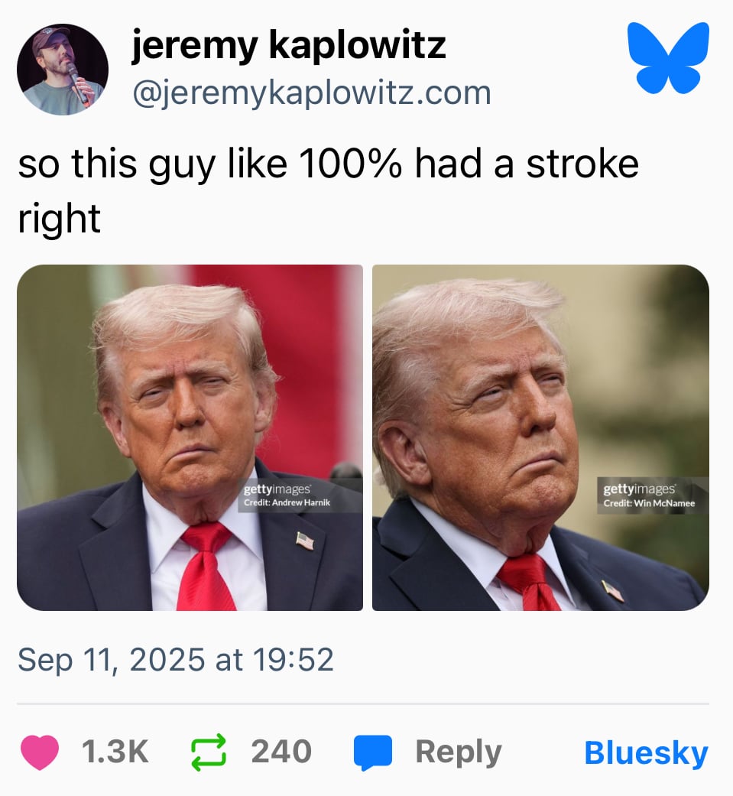Open the right photo credited Win McNamee
733x796 pixels.
point(540,437)
